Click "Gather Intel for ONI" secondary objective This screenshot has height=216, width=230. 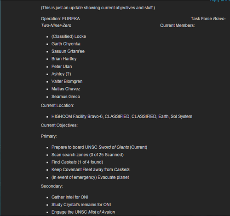(x=70, y=197)
